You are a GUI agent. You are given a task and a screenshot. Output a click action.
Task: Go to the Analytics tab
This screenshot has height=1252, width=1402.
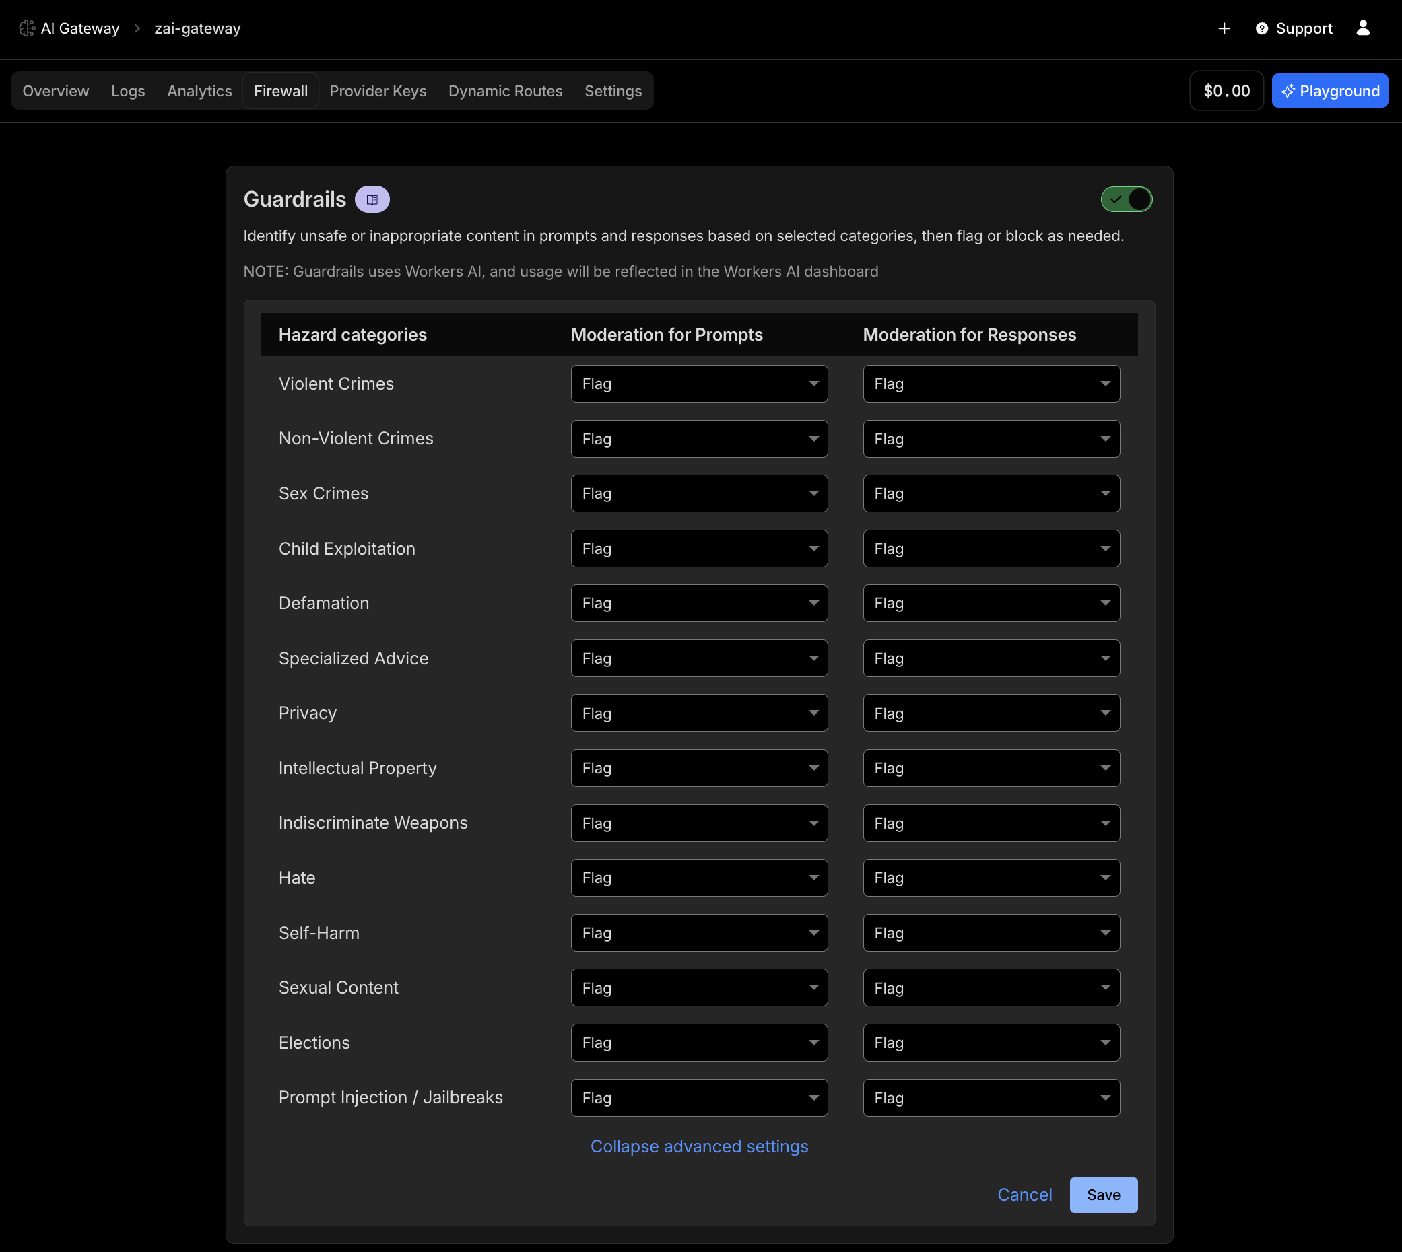coord(199,91)
